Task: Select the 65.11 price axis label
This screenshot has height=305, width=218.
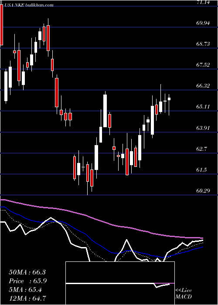Action: (x=203, y=107)
